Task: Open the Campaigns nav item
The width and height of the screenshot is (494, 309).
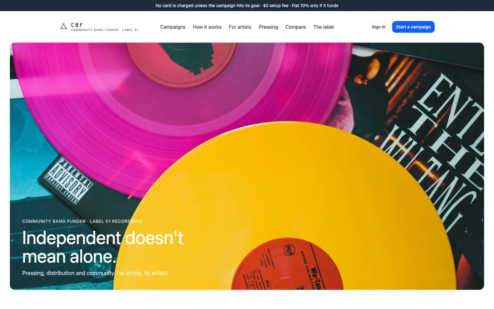Action: [x=173, y=27]
